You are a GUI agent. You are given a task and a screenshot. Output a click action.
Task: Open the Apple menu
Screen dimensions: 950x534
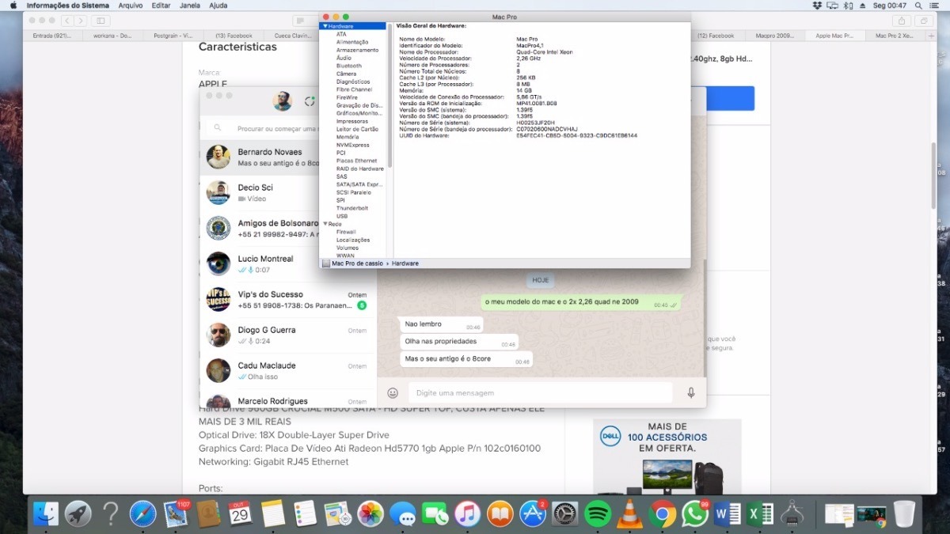[12, 6]
